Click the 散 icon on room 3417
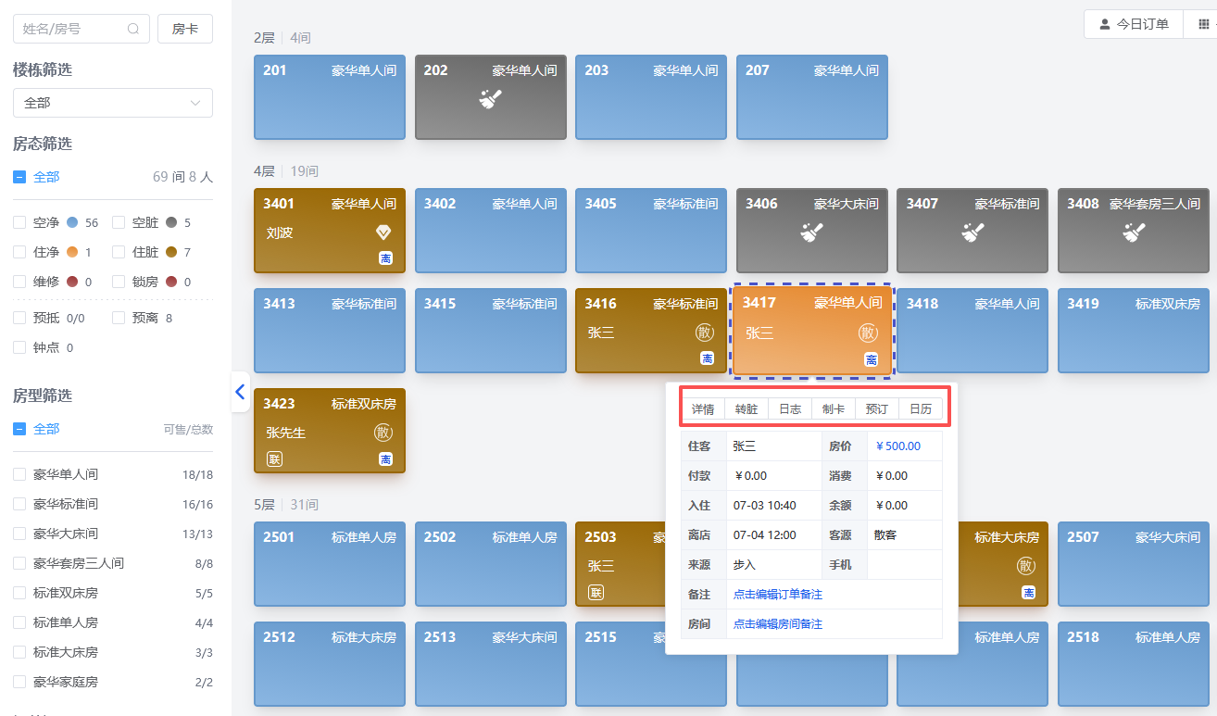The height and width of the screenshot is (716, 1217). point(868,333)
